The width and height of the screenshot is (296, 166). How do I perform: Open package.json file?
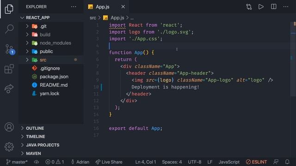tap(51, 77)
